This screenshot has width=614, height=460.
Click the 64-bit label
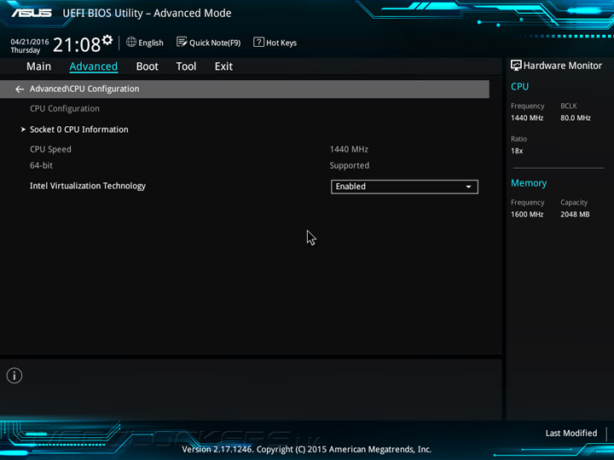click(x=41, y=165)
